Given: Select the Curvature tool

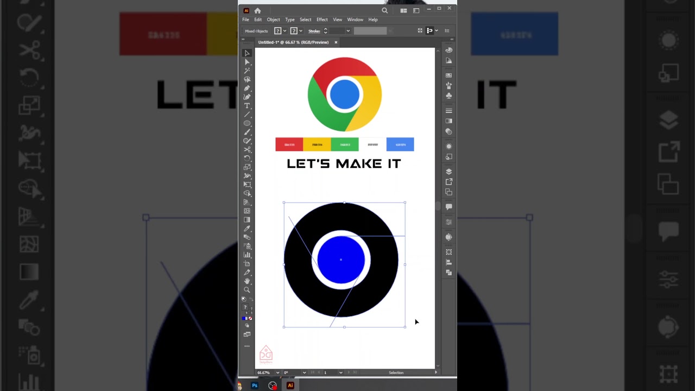Looking at the screenshot, I should pyautogui.click(x=247, y=97).
